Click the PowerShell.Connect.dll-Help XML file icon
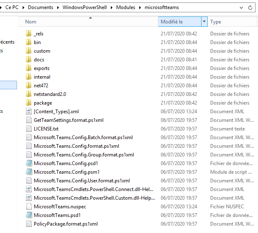Image resolution: width=258 pixels, height=233 pixels. [x=29, y=189]
